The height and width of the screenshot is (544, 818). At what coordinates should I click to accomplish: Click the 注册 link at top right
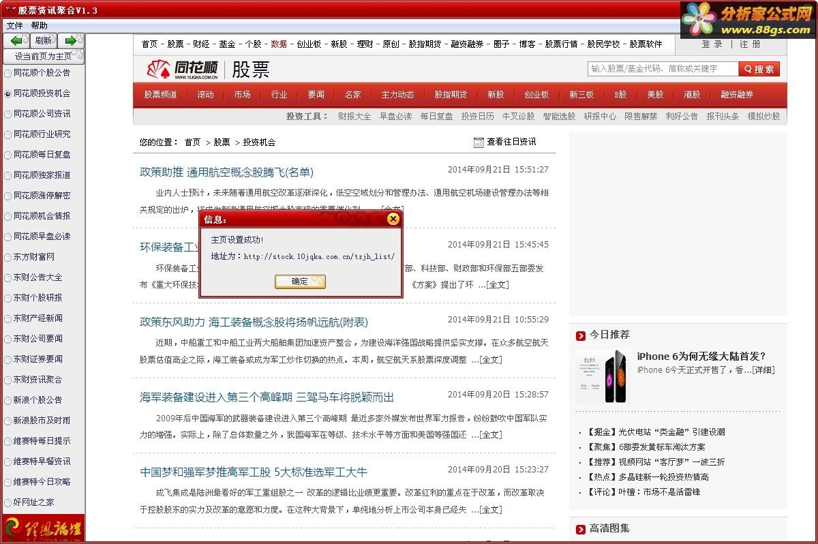click(x=750, y=44)
